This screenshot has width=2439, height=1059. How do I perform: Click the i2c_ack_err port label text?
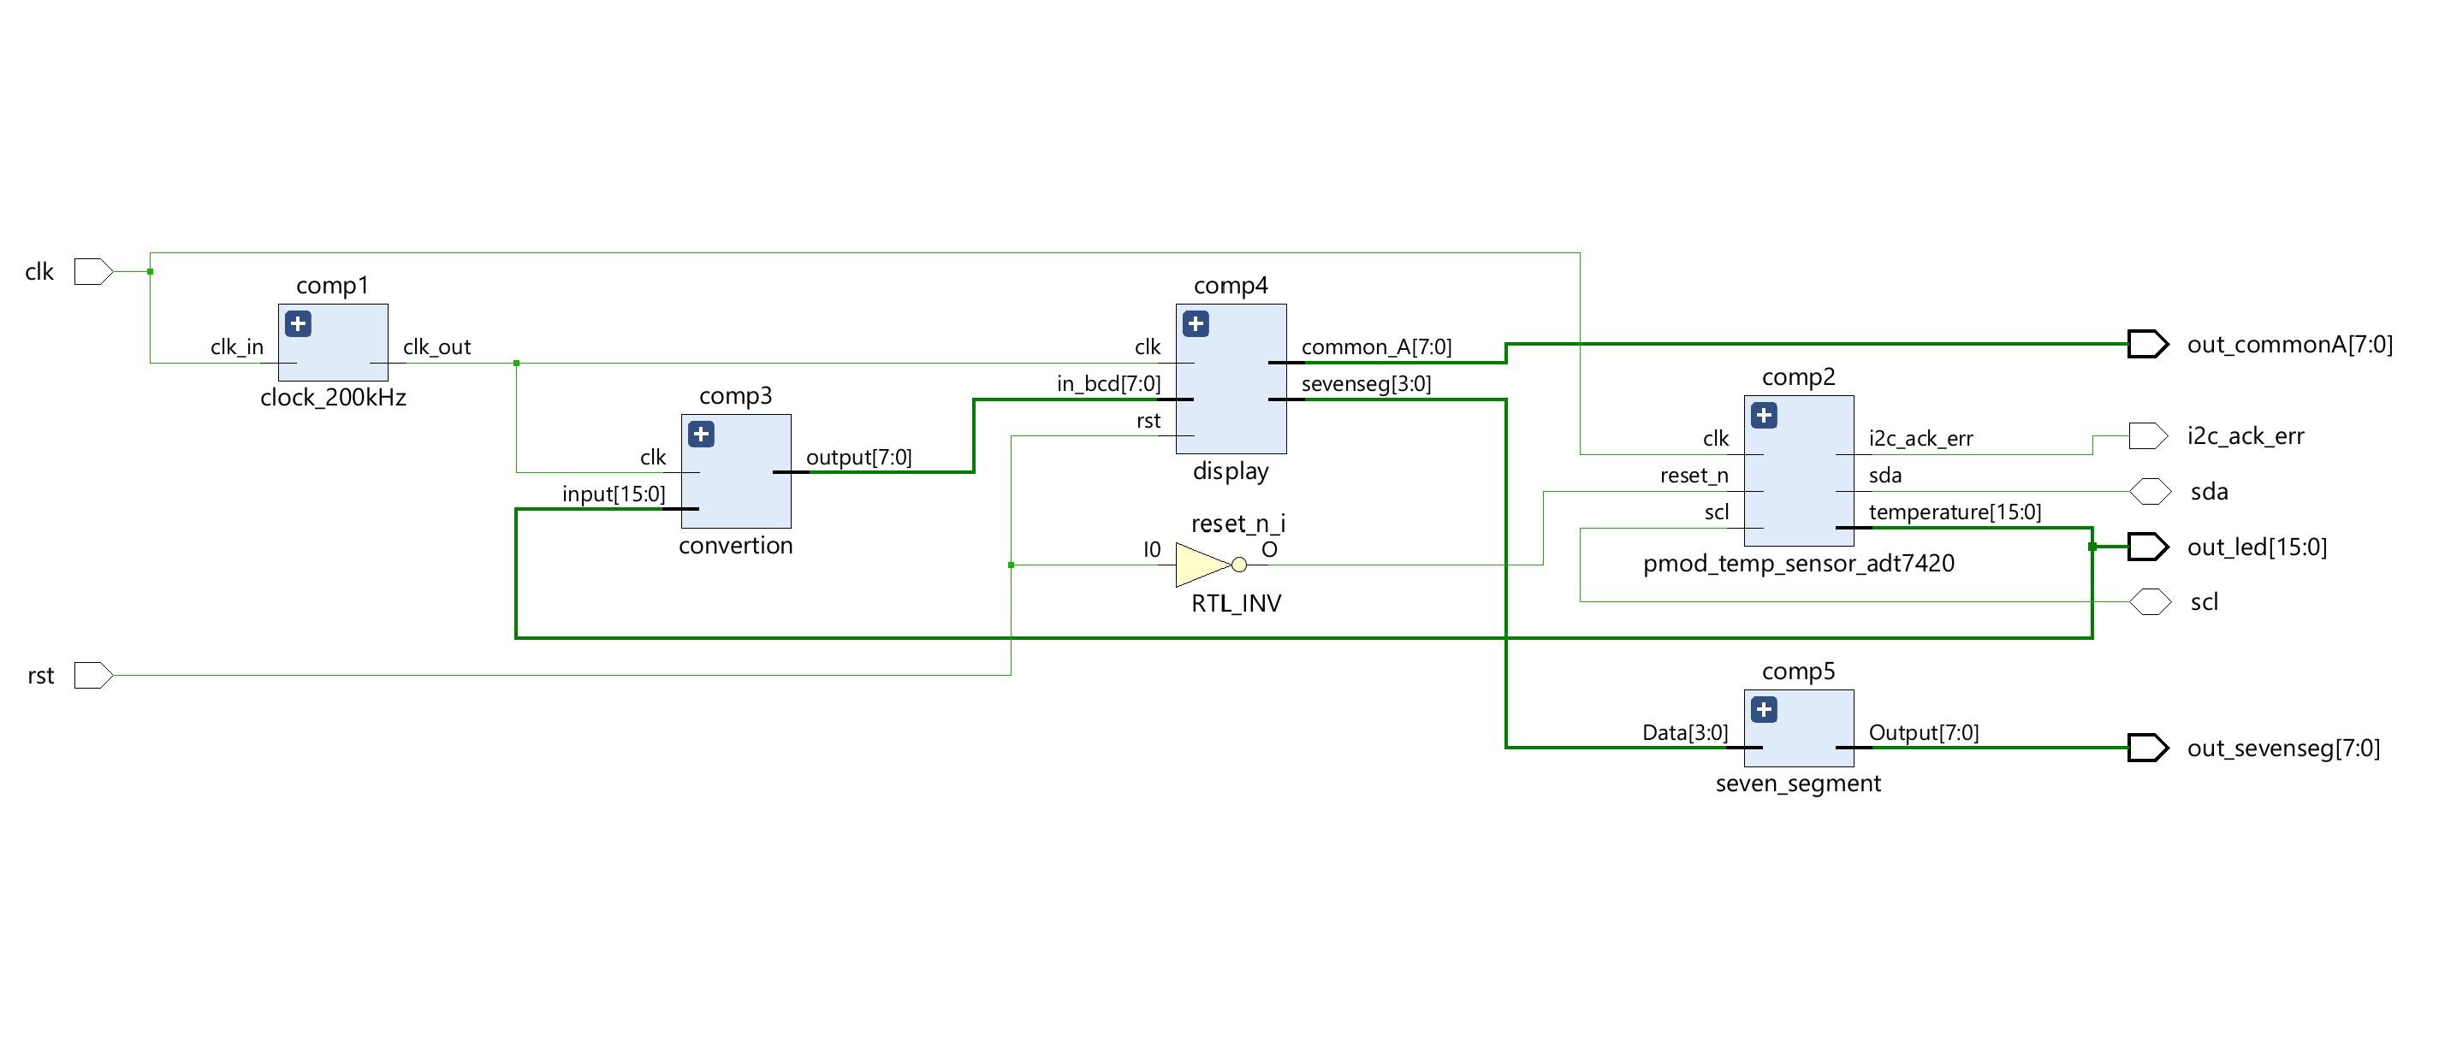(2246, 436)
